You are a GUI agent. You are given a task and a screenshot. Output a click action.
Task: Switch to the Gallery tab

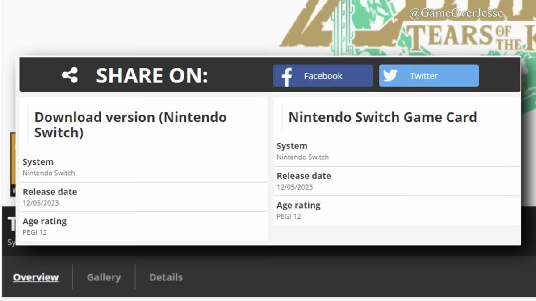coord(103,277)
